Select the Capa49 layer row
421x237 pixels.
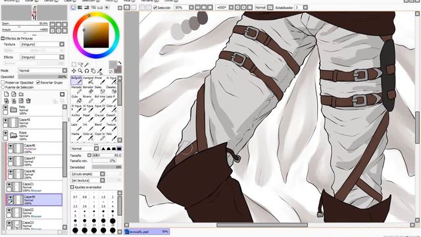[34, 200]
